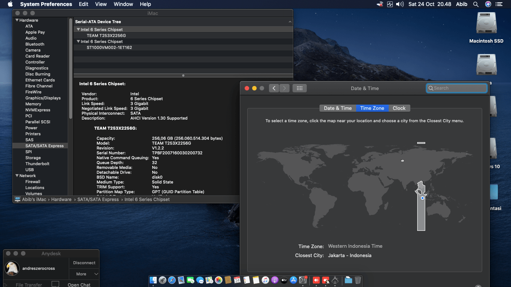
Task: Click AnyDesk Dock icon with eagle badge
Action: pyautogui.click(x=325, y=280)
